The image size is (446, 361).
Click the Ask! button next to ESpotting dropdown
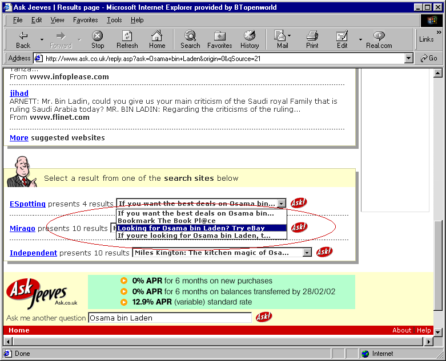pyautogui.click(x=298, y=203)
